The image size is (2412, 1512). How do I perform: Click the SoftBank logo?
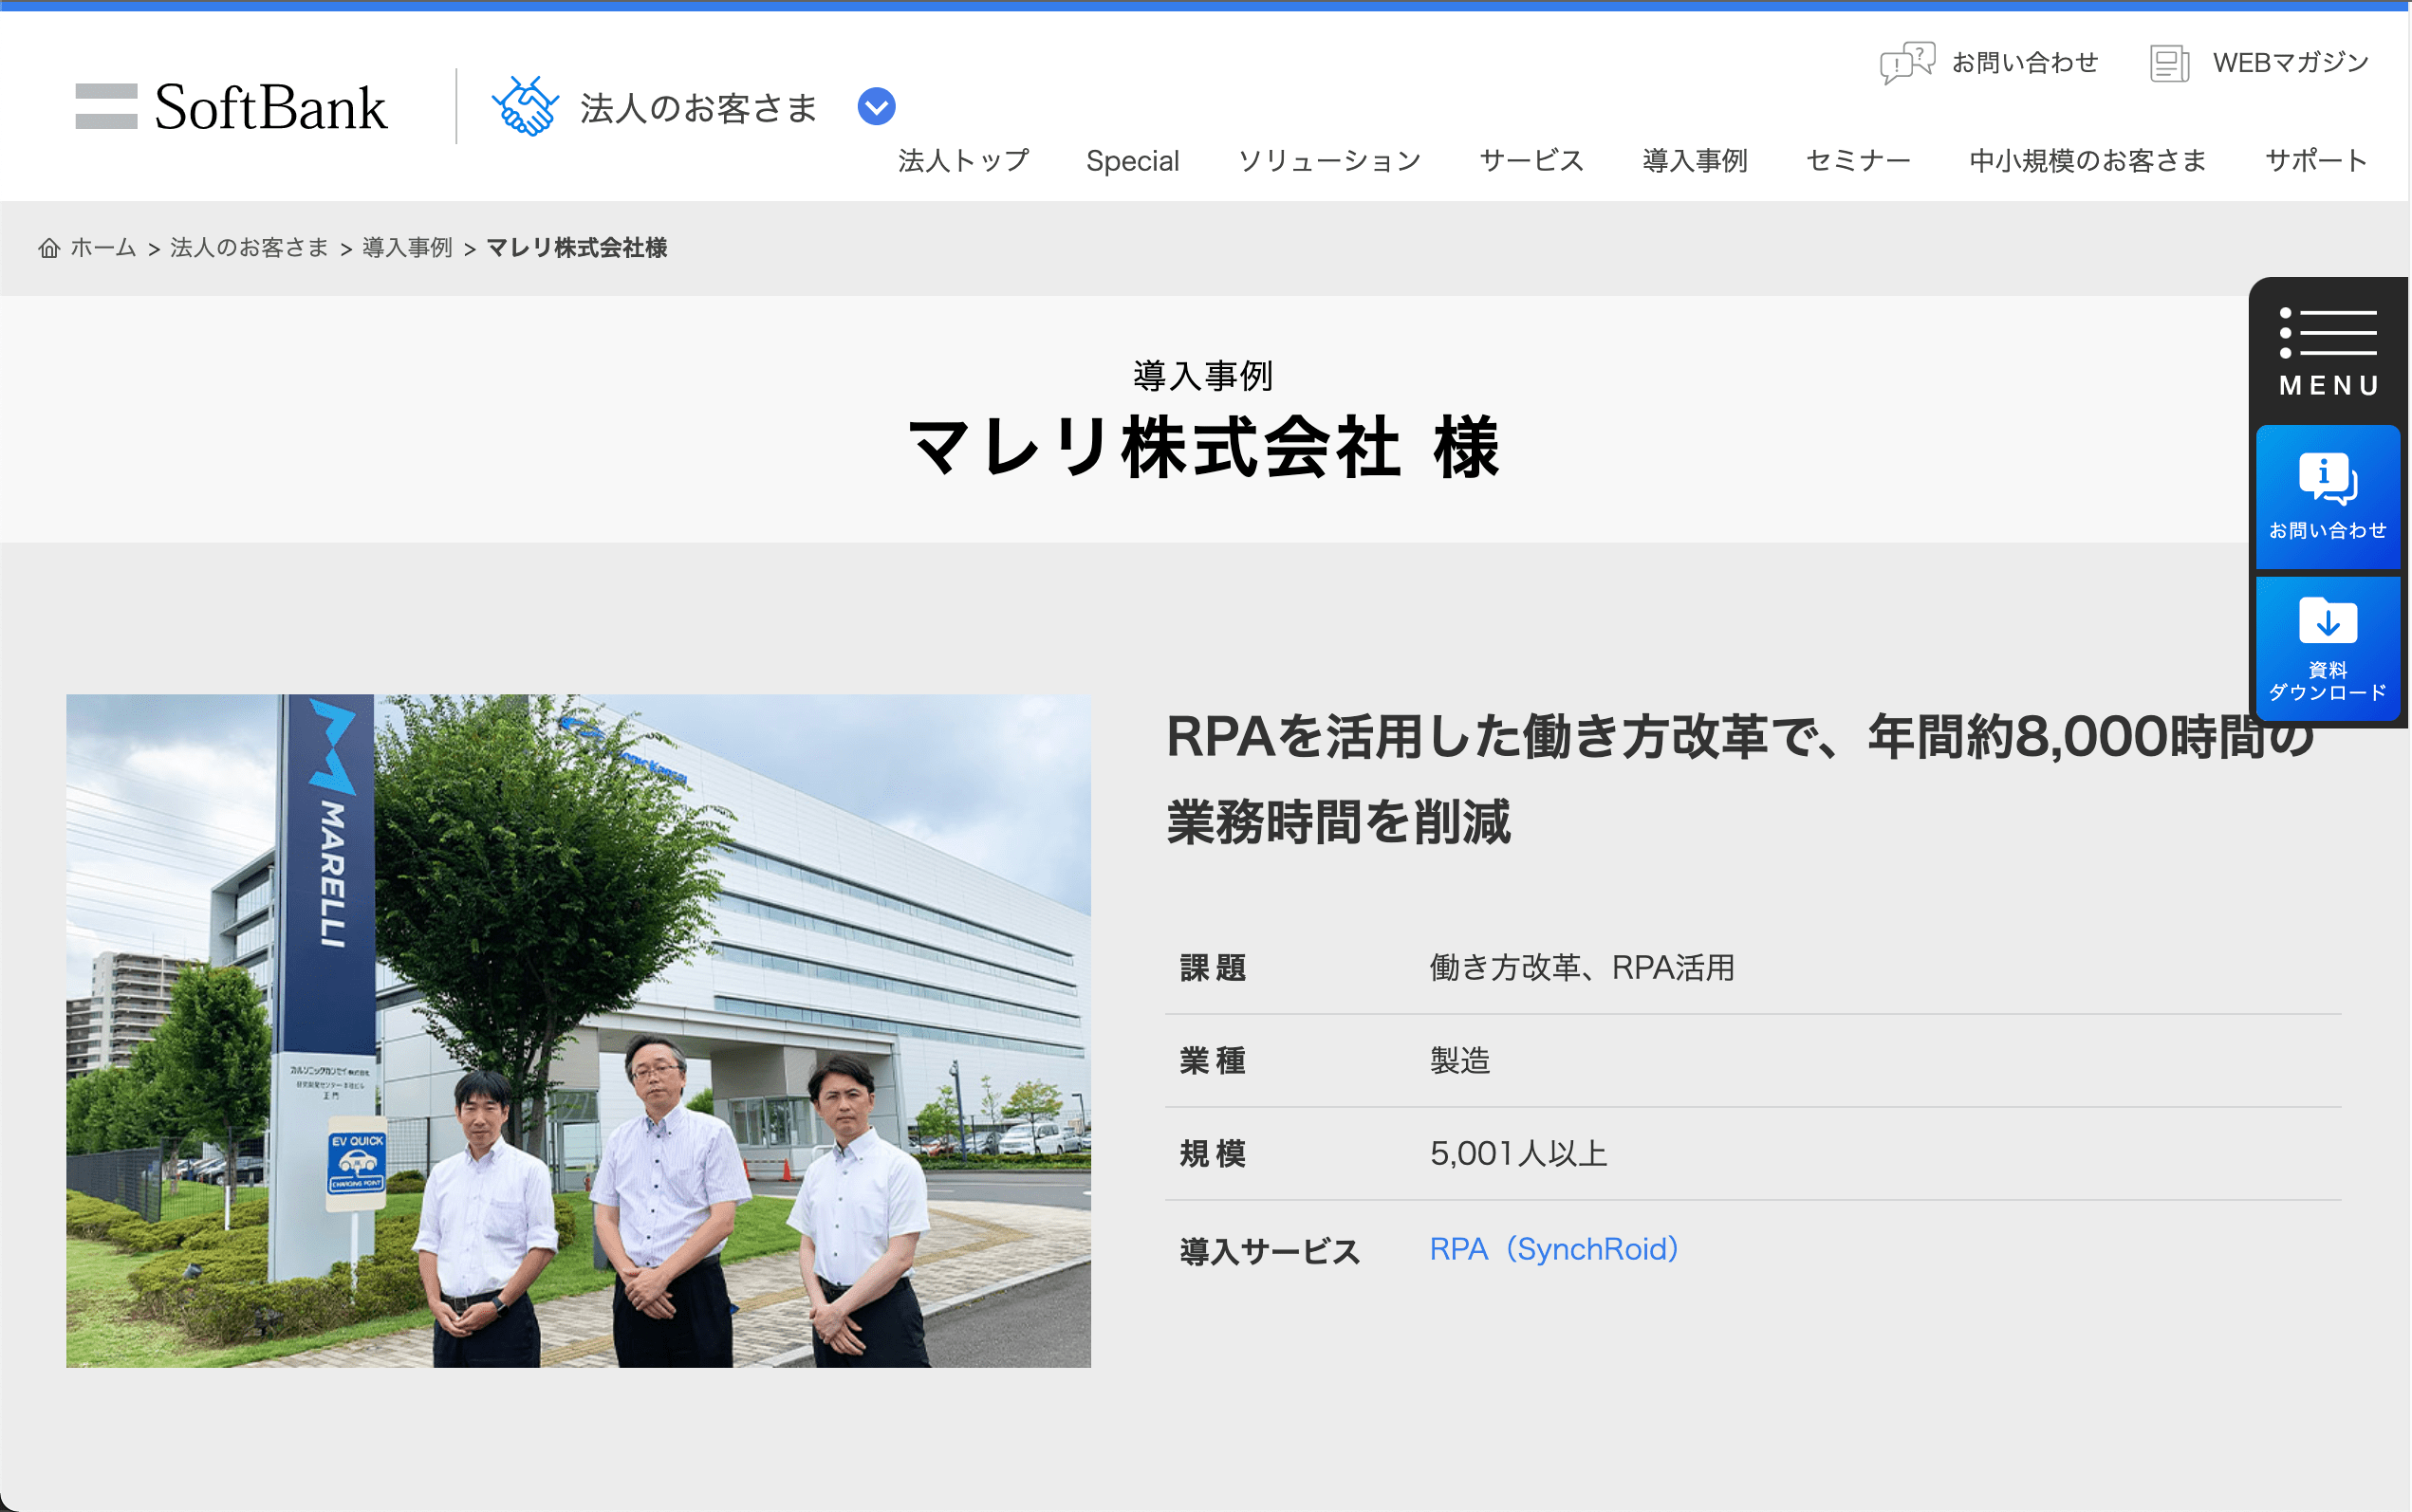click(231, 107)
